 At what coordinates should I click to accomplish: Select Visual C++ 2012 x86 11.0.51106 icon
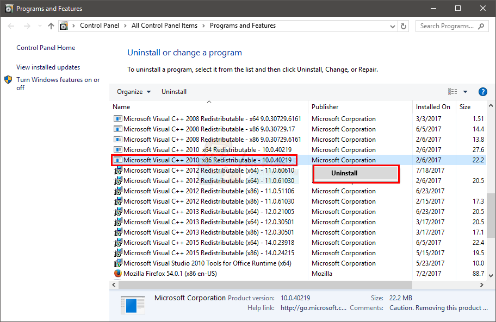pos(118,191)
